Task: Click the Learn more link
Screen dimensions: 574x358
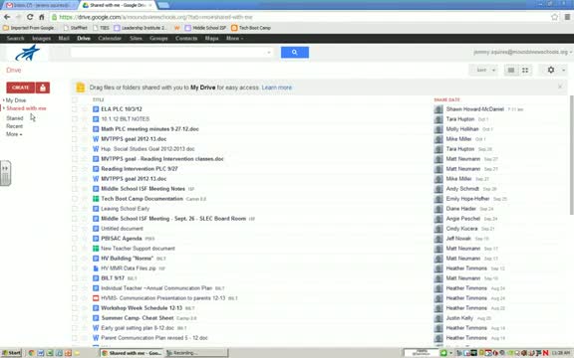Action: click(x=277, y=88)
